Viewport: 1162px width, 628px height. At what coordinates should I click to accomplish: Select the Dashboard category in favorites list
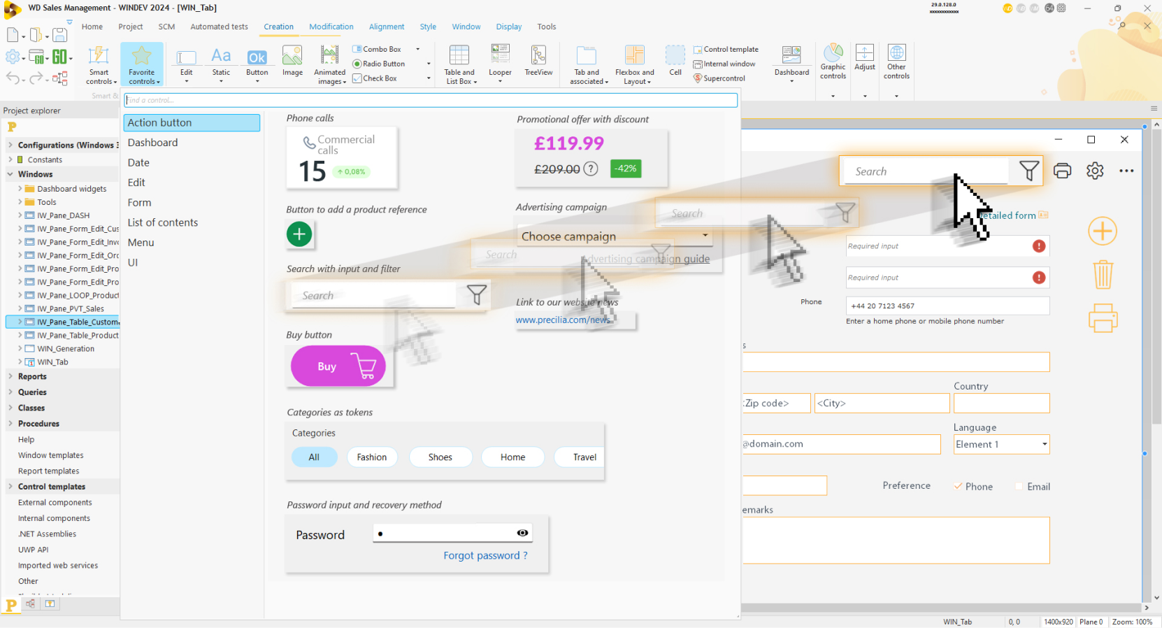[x=192, y=143]
